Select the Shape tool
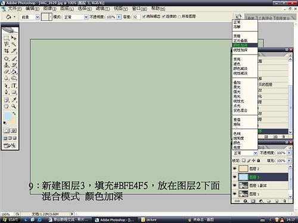 coord(14,92)
